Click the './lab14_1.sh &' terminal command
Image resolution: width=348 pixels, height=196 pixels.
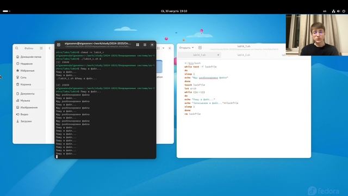91,59
